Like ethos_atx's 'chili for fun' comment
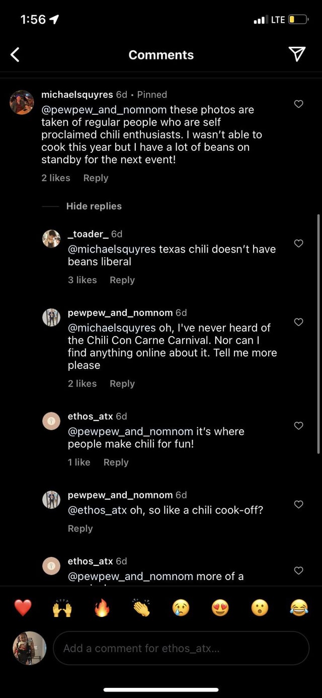Viewport: 322px width, 698px height. [298, 426]
